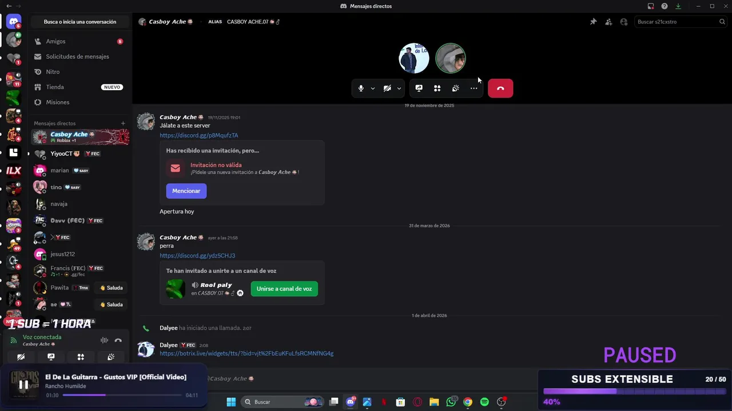Image resolution: width=732 pixels, height=411 pixels.
Task: Click Saluda button next to ae
Action: 111,304
